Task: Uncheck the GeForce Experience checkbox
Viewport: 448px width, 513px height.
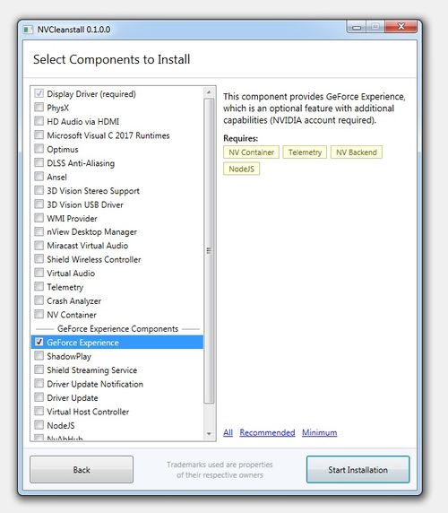Action: (39, 342)
